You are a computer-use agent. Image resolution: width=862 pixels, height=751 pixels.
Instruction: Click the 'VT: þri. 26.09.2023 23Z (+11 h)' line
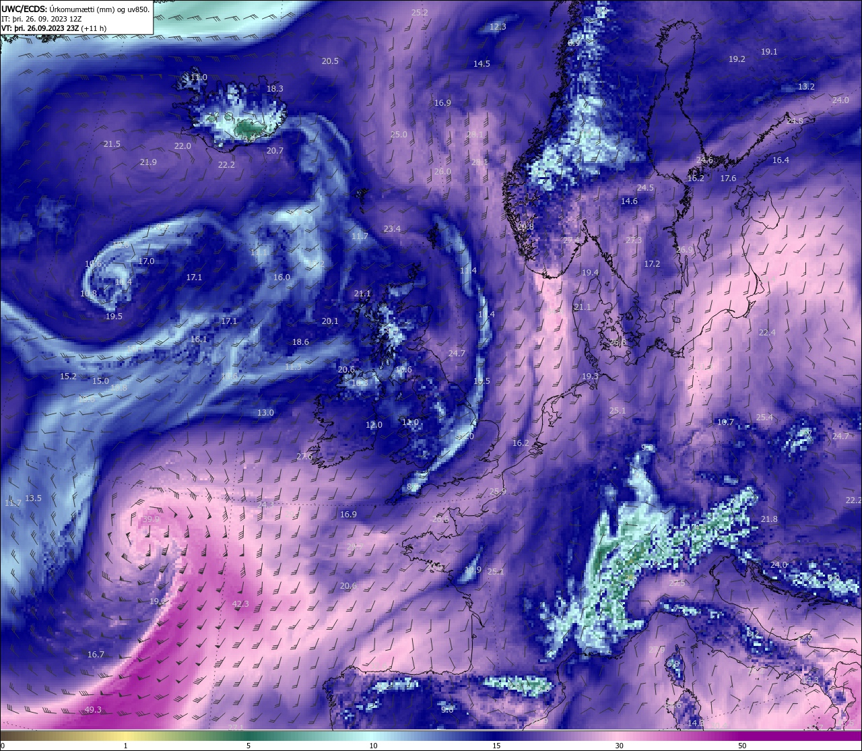click(x=54, y=28)
